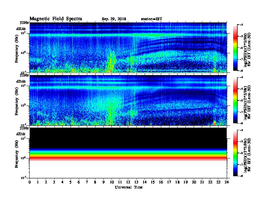The image size is (270, 209).
Task: Click "Frequency (Hz)" axis label of dD/dt panel
Action: coord(16,101)
